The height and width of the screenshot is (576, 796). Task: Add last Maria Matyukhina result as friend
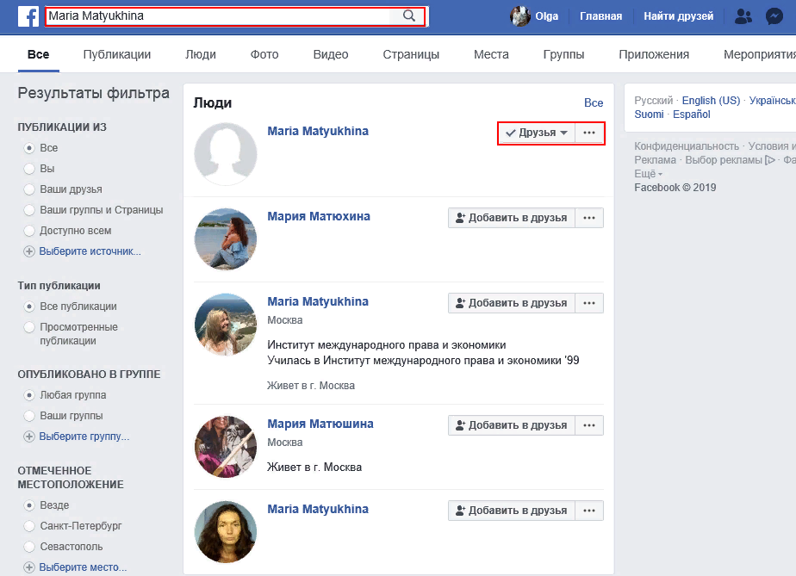512,511
